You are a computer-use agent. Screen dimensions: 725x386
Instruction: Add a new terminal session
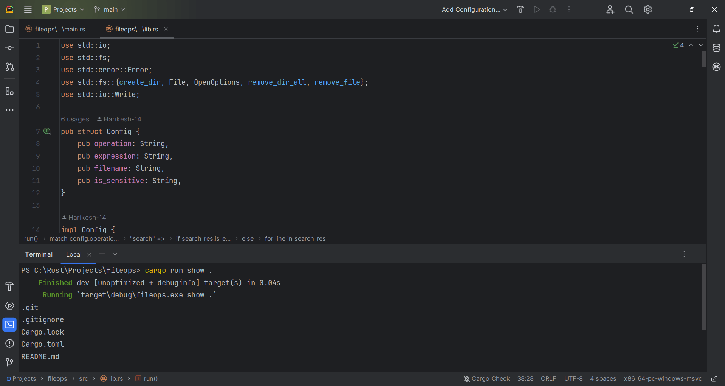pyautogui.click(x=102, y=254)
